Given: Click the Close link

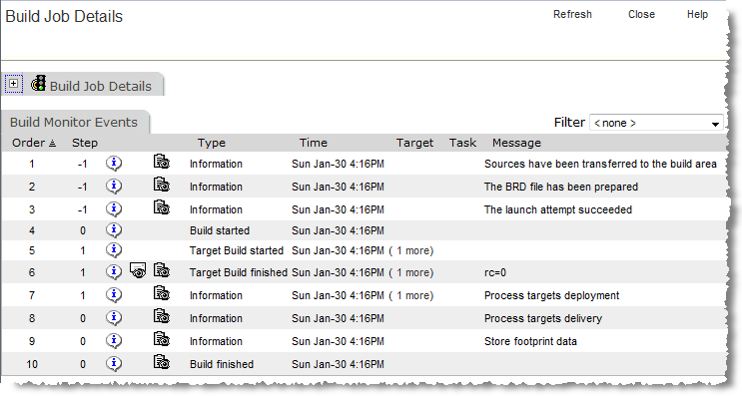Looking at the screenshot, I should tap(642, 14).
